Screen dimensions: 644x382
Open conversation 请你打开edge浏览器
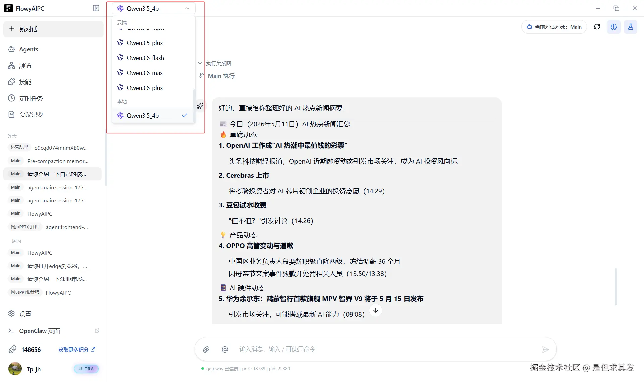(52, 266)
